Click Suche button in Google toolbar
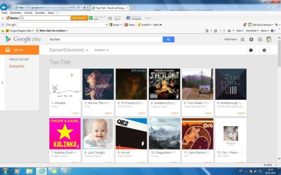The width and height of the screenshot is (281, 175). 115,25
